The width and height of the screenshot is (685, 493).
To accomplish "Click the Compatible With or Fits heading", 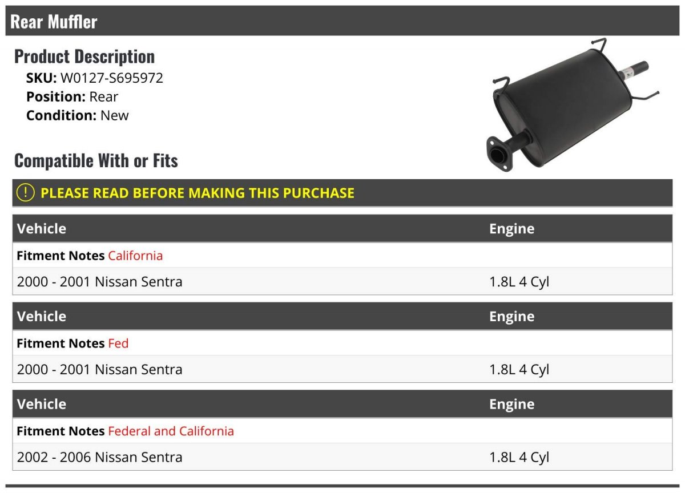I will coord(96,161).
